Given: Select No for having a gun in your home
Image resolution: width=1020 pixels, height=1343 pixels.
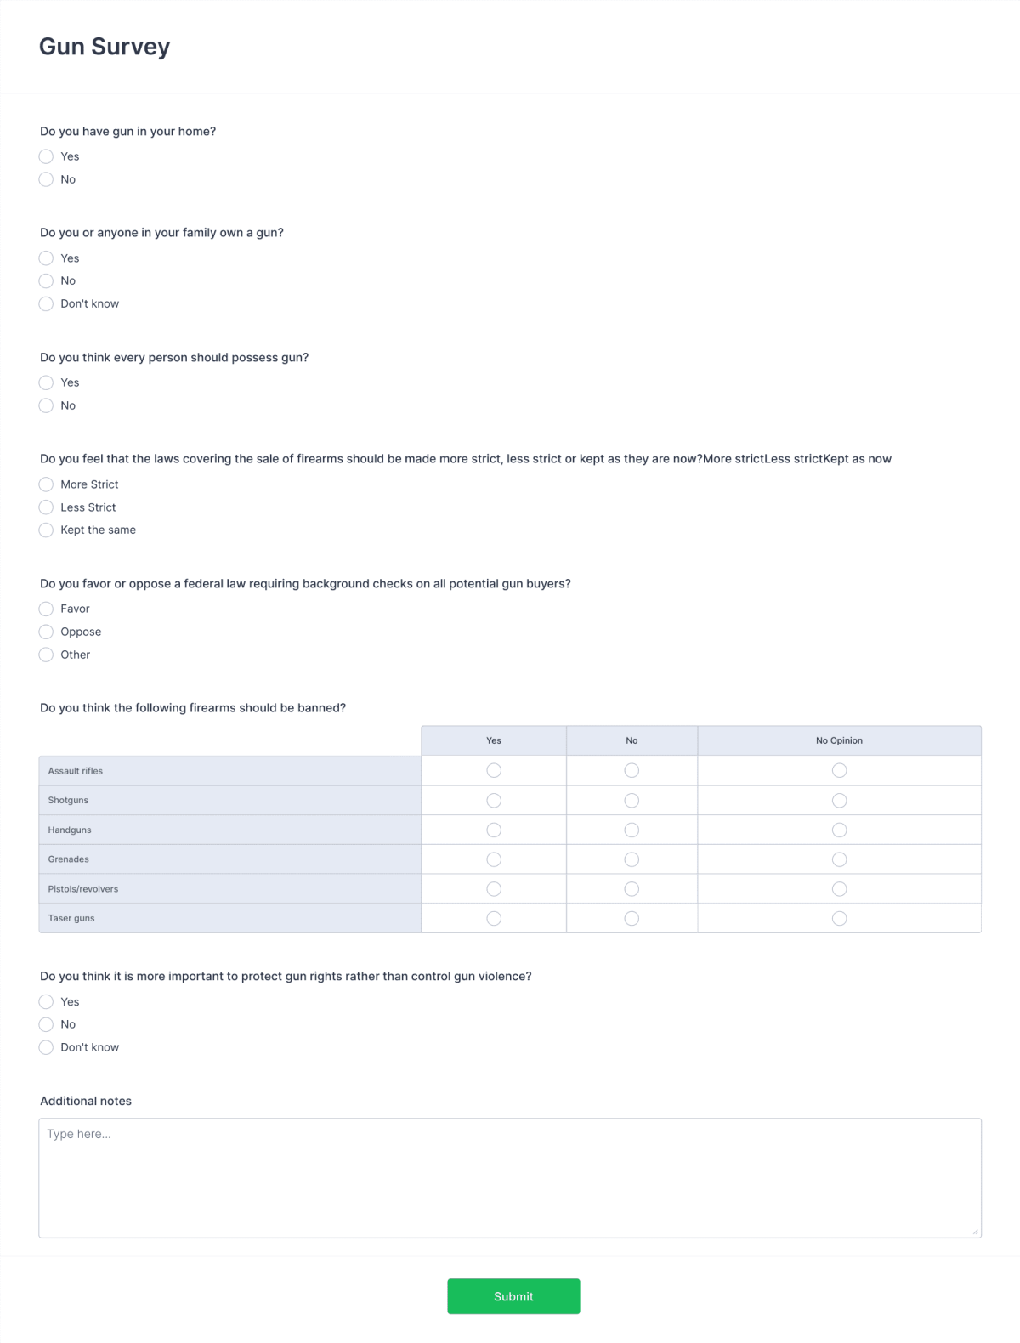Looking at the screenshot, I should (47, 179).
